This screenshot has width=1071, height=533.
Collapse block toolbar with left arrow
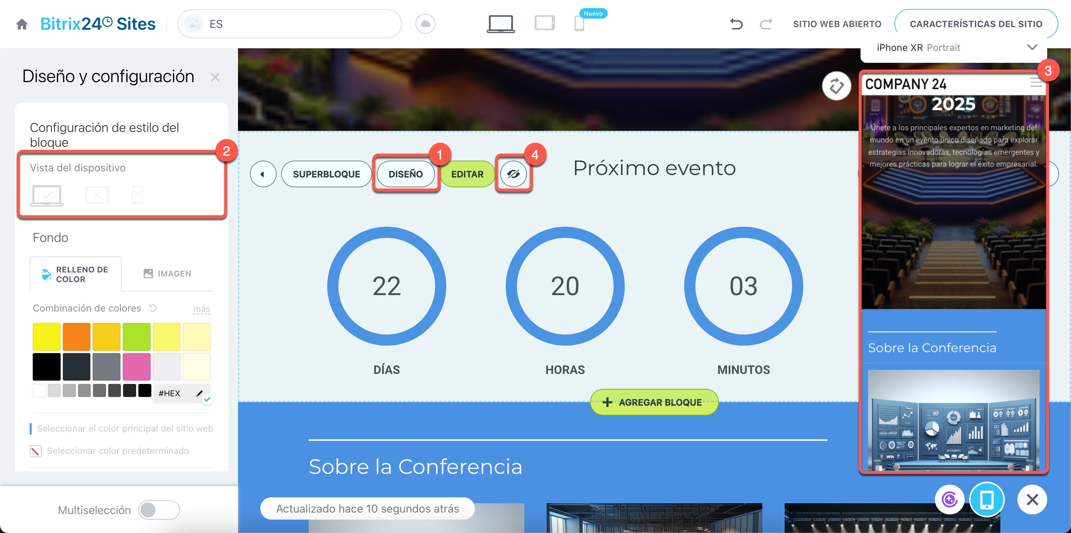pos(263,174)
